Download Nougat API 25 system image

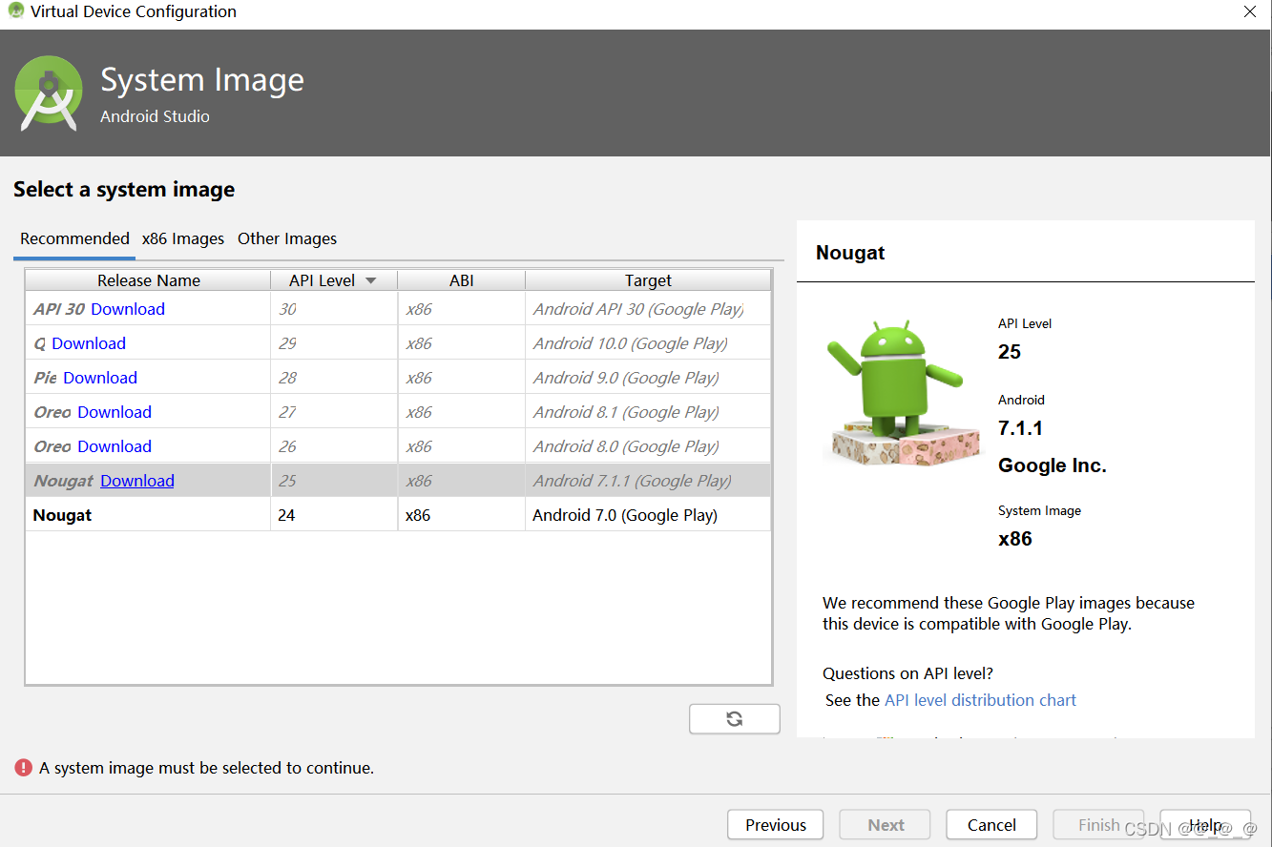coord(137,481)
